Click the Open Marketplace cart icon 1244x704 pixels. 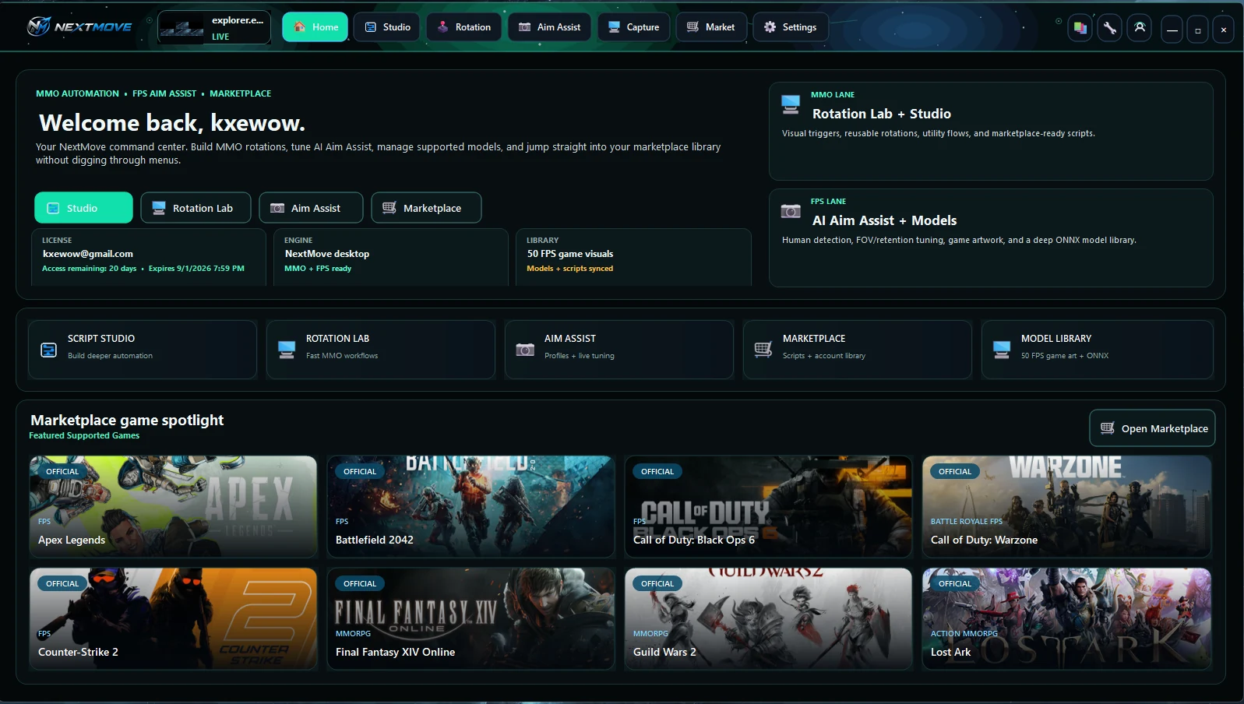[x=1107, y=428]
